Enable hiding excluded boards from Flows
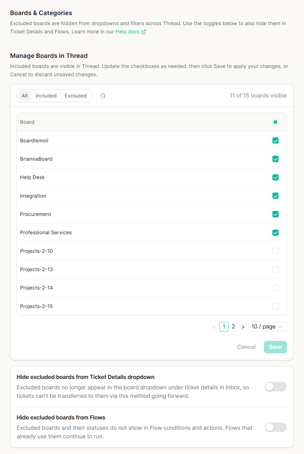 [x=276, y=427]
